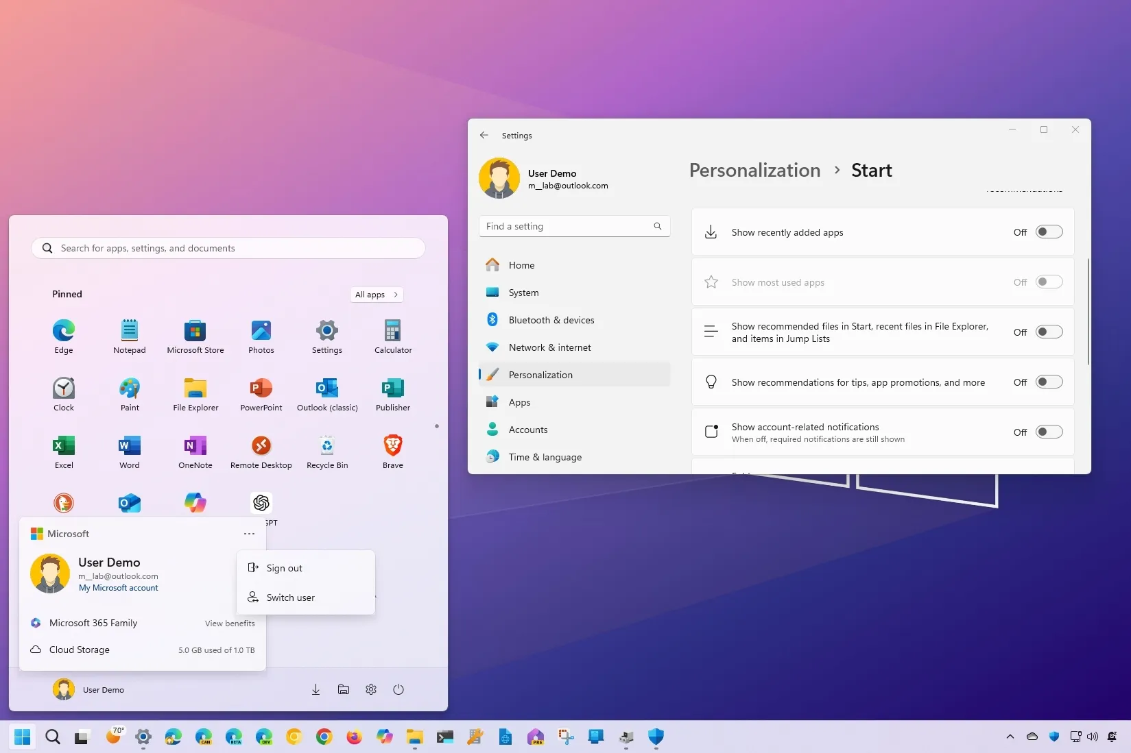Image resolution: width=1131 pixels, height=753 pixels.
Task: Open Recycle Bin from Start menu
Action: (x=327, y=451)
